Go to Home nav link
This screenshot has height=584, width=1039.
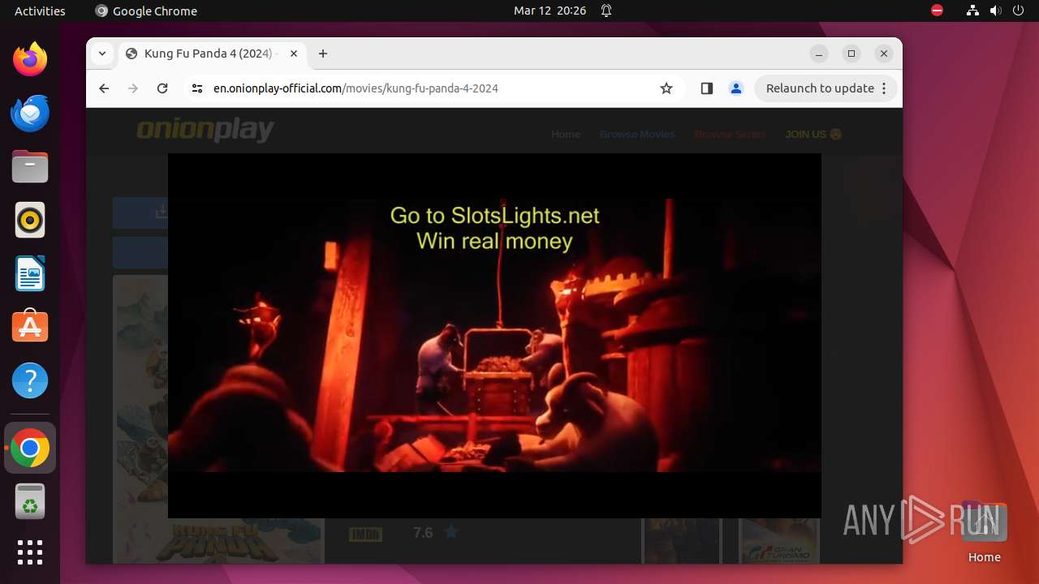coord(566,134)
